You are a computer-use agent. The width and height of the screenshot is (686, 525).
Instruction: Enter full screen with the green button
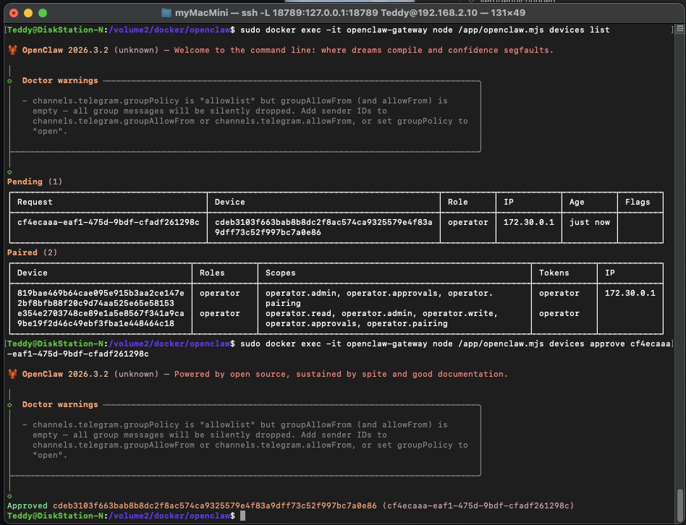click(x=43, y=13)
